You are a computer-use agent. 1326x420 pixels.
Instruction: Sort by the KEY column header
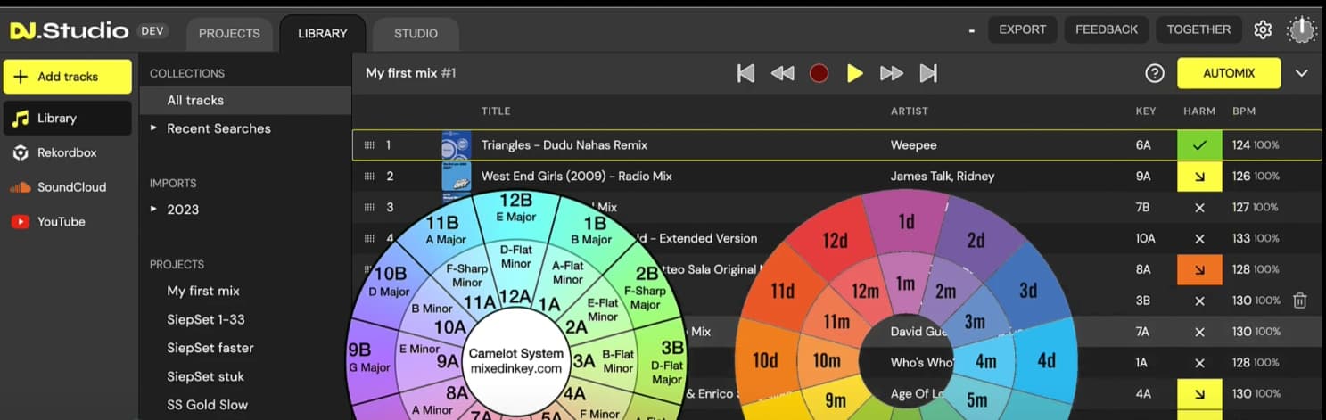(x=1146, y=111)
